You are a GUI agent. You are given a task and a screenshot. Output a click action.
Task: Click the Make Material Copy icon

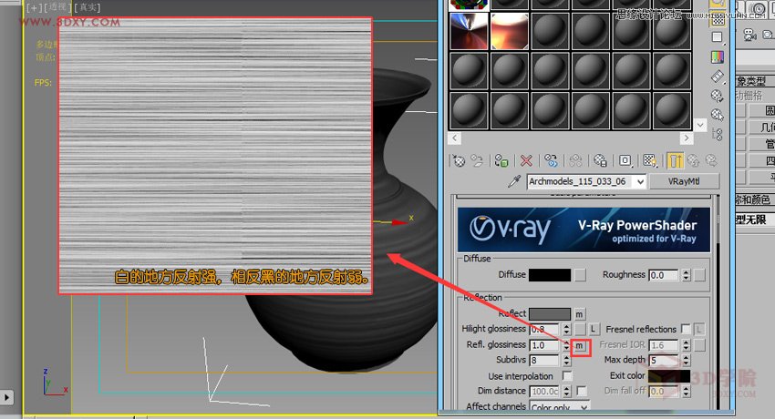click(x=551, y=161)
